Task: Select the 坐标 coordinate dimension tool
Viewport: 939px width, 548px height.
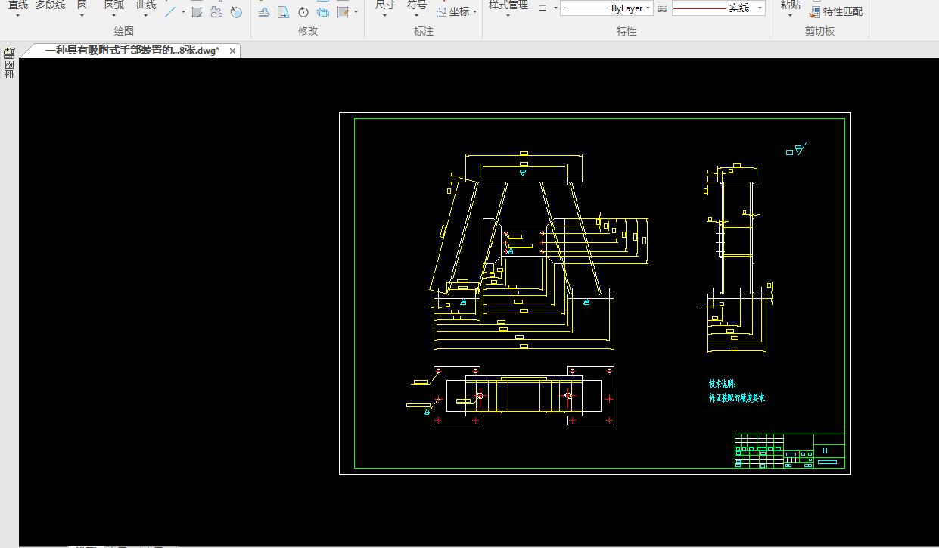Action: click(x=459, y=11)
